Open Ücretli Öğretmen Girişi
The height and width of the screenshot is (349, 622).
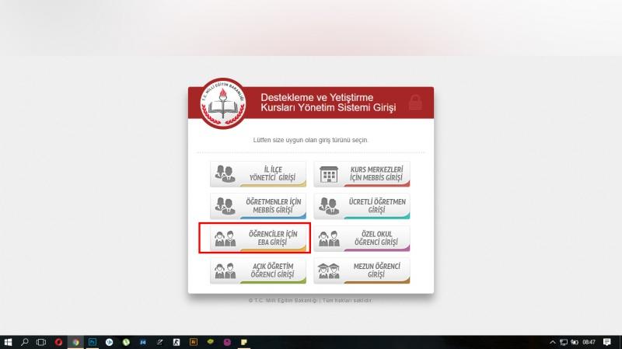(x=362, y=206)
